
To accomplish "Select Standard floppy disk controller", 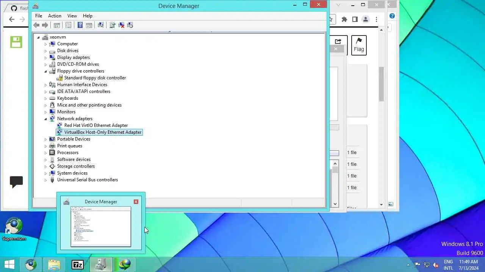I will coord(95,78).
